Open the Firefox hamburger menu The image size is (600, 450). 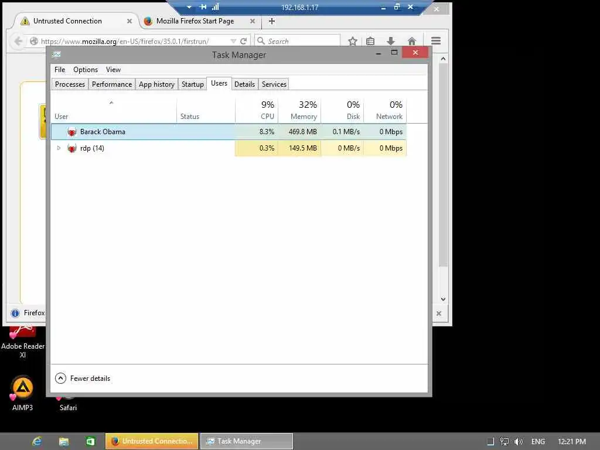point(436,40)
